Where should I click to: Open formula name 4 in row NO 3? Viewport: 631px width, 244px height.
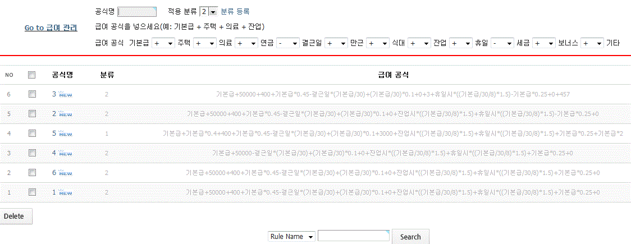click(x=54, y=153)
